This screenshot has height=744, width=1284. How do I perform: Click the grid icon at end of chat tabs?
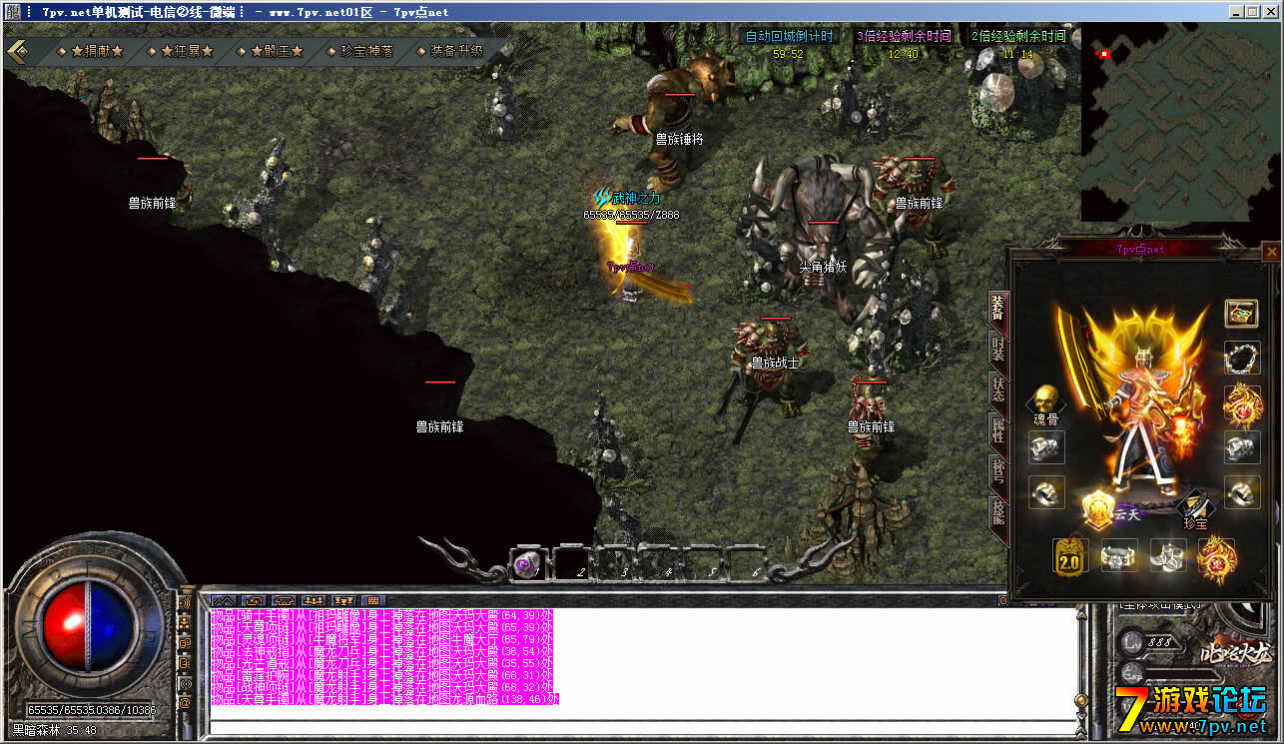coord(373,601)
